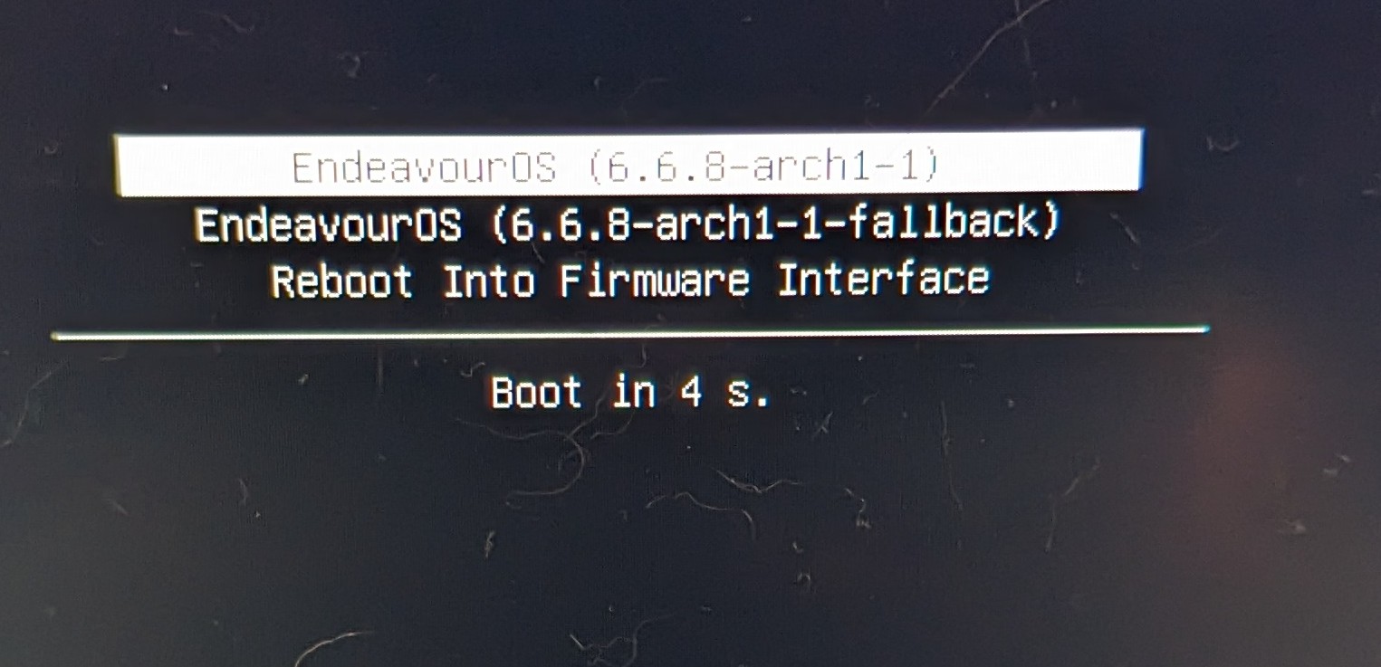Click the digit 4 in the boot countdown
1381x667 pixels.
[x=692, y=392]
